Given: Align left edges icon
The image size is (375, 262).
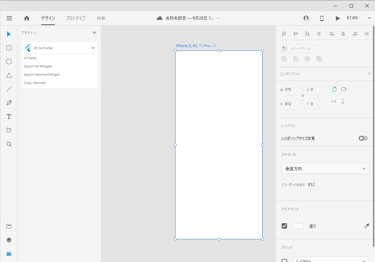Looking at the screenshot, I should pos(332,34).
